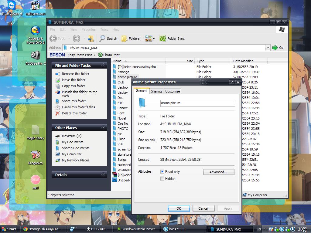Collapse File and Folder Tasks panel

click(x=103, y=66)
